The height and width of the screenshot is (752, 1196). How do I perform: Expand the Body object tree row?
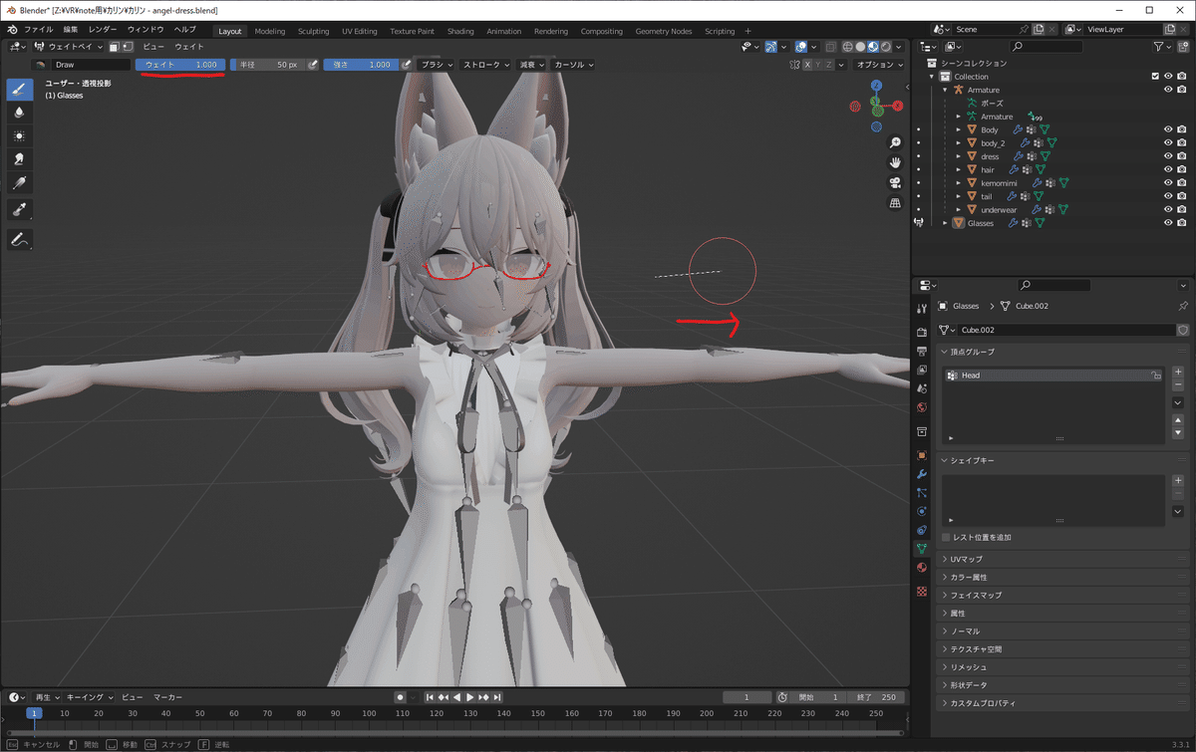(959, 129)
